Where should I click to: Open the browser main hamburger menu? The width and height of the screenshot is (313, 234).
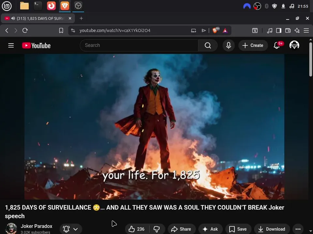click(x=306, y=31)
